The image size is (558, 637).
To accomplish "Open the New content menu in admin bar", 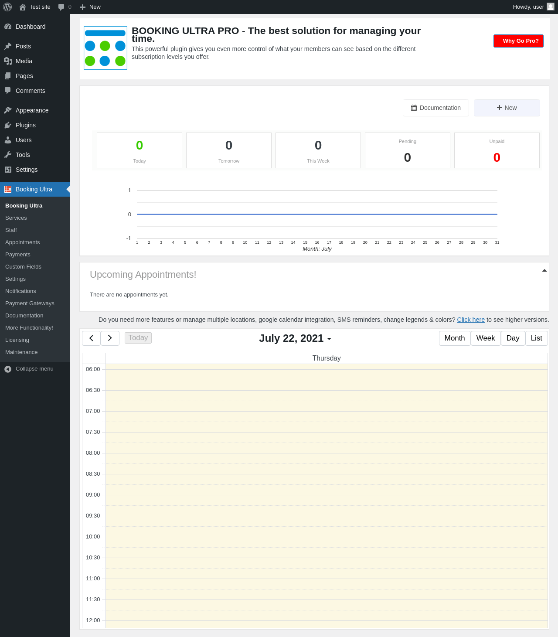I will point(90,7).
